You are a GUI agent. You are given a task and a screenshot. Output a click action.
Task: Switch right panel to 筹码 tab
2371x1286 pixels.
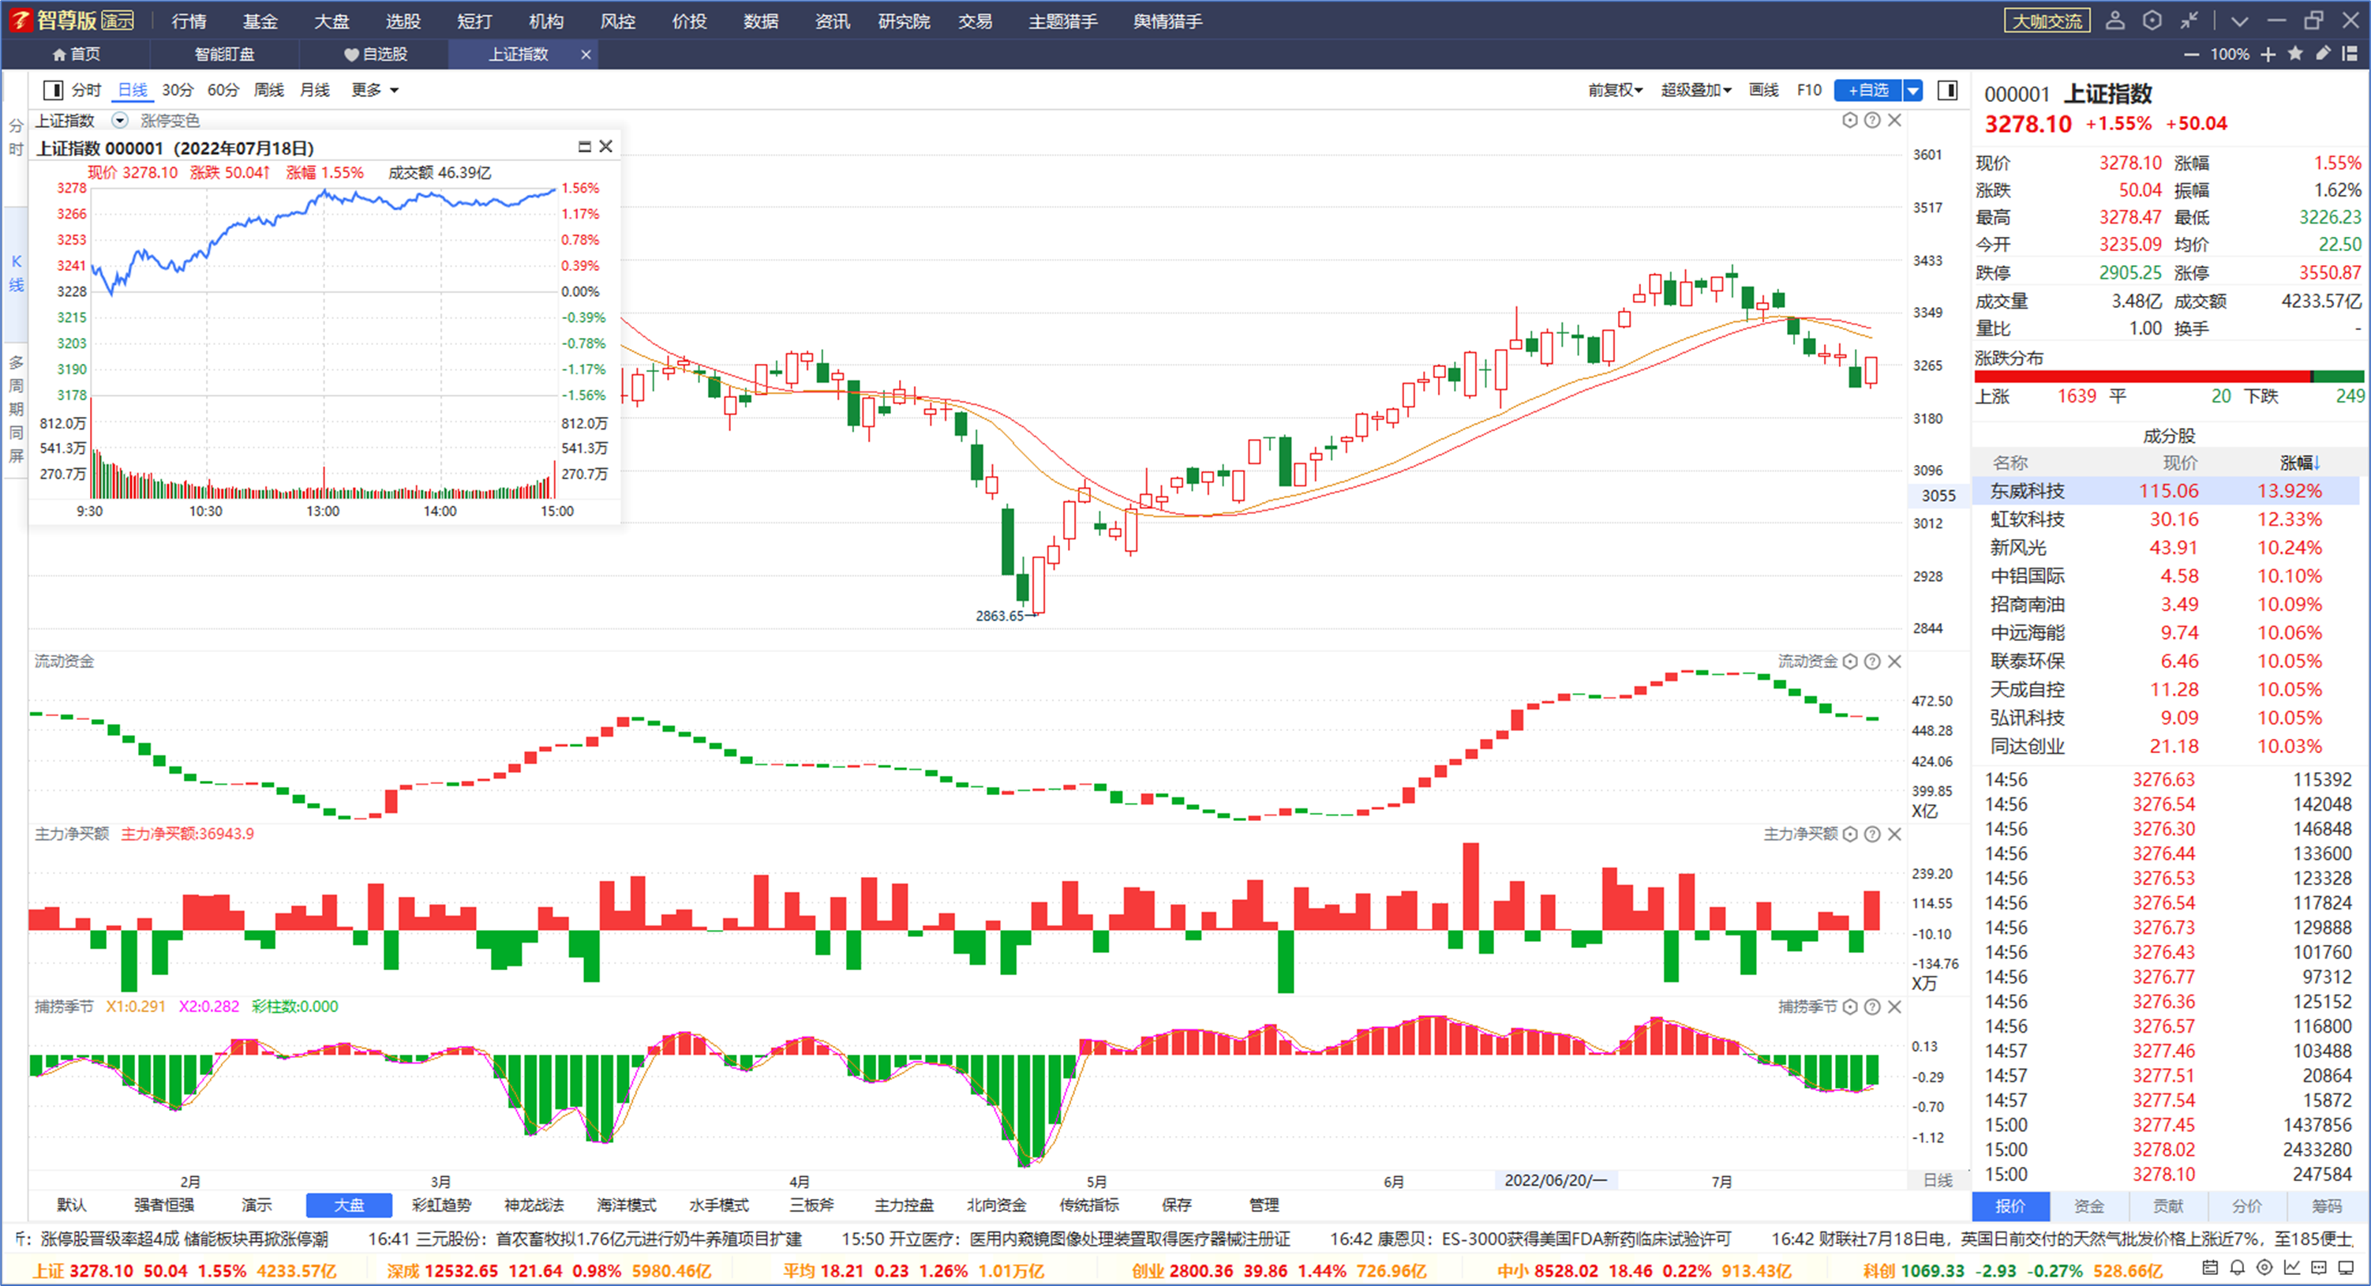tap(2326, 1206)
